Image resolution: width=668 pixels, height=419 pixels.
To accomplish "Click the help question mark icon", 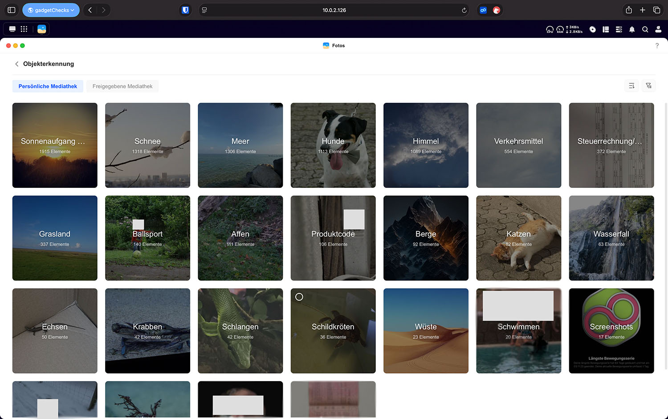I will tap(657, 45).
